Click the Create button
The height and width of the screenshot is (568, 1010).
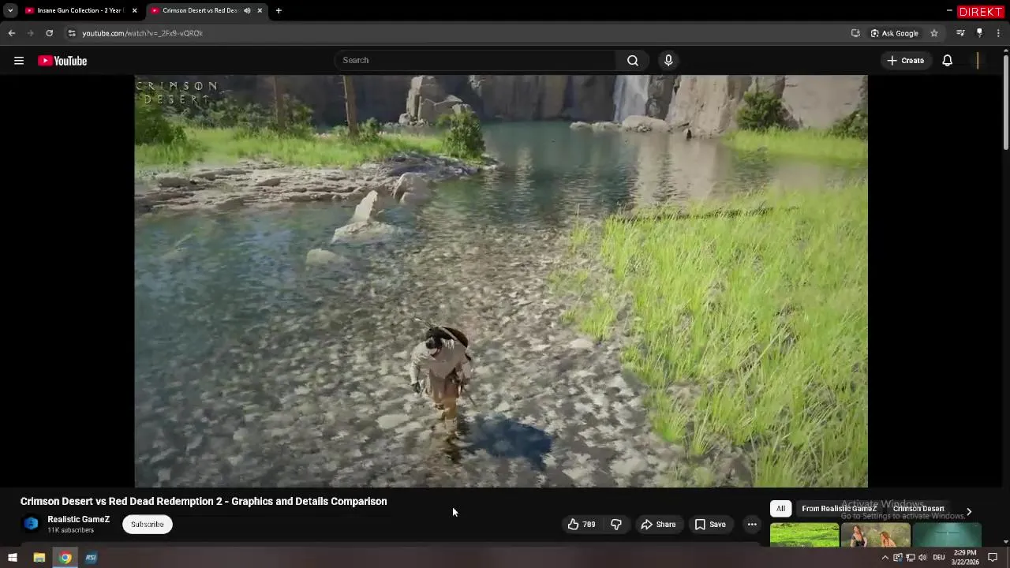point(905,61)
